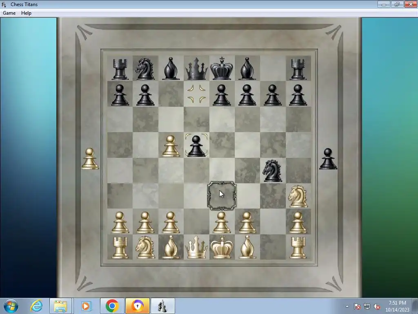Select the black bishop on f8
The height and width of the screenshot is (314, 418).
(247, 69)
